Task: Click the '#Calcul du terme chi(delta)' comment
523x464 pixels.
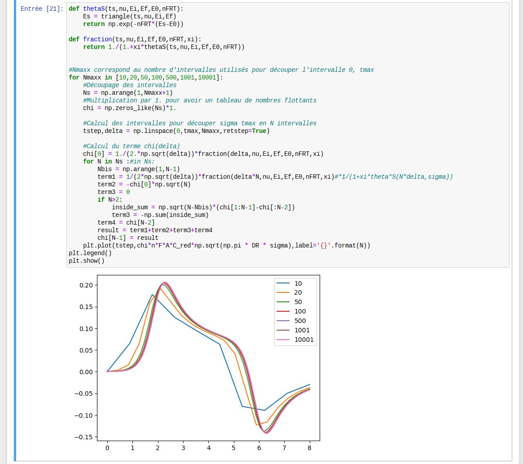Action: point(131,146)
